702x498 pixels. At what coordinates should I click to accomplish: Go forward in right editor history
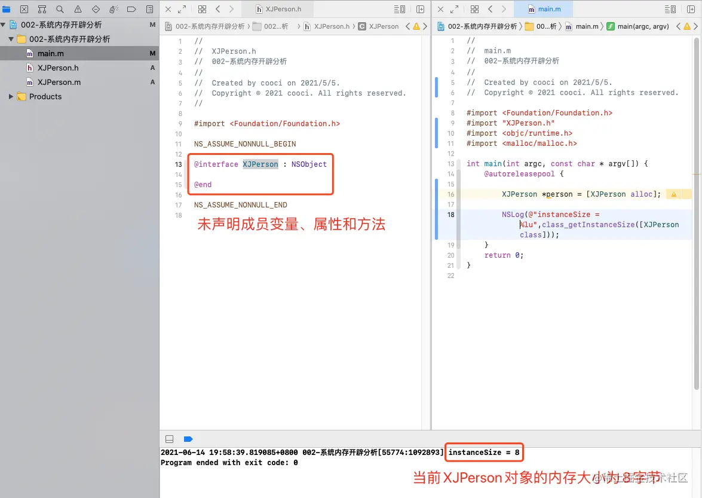click(x=504, y=9)
